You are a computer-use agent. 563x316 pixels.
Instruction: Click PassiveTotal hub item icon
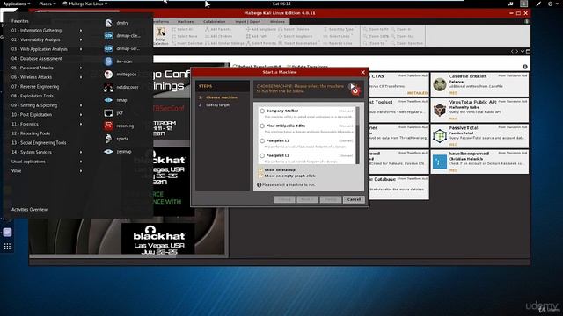(x=440, y=136)
